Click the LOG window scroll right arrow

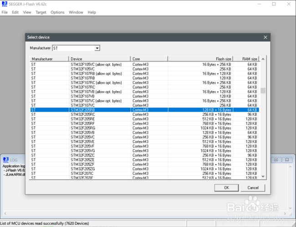pos(285,213)
